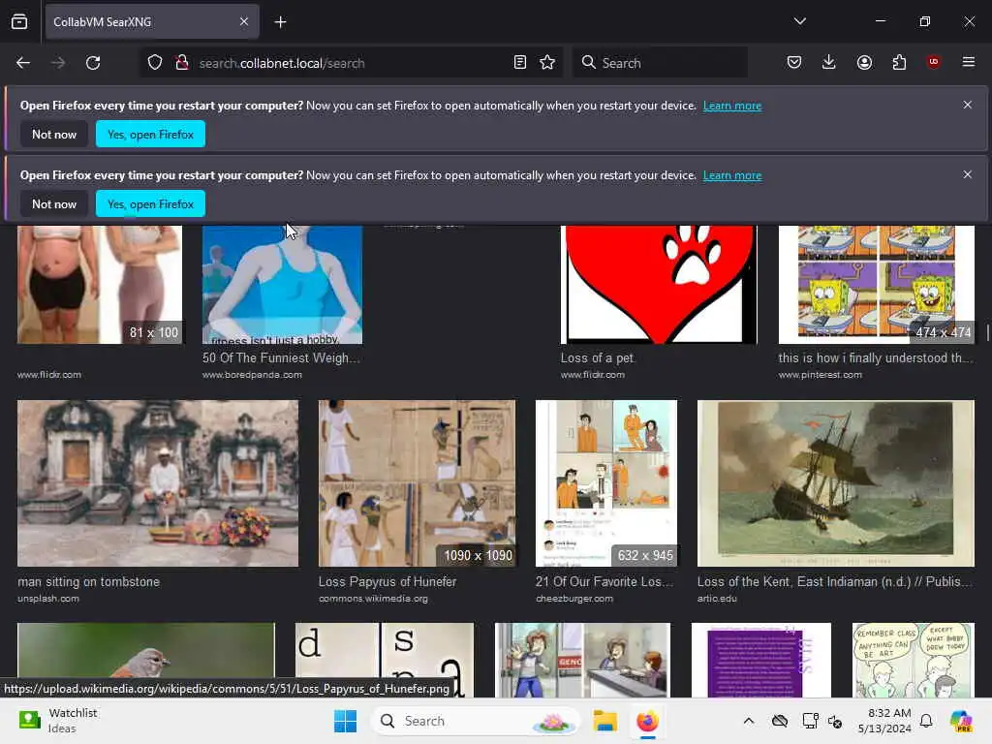Close the CollabVM SearXNG tab
This screenshot has height=744, width=992.
(x=244, y=21)
